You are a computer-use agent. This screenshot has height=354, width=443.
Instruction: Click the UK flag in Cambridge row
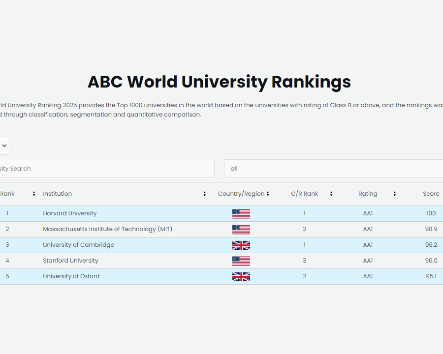[x=241, y=245]
